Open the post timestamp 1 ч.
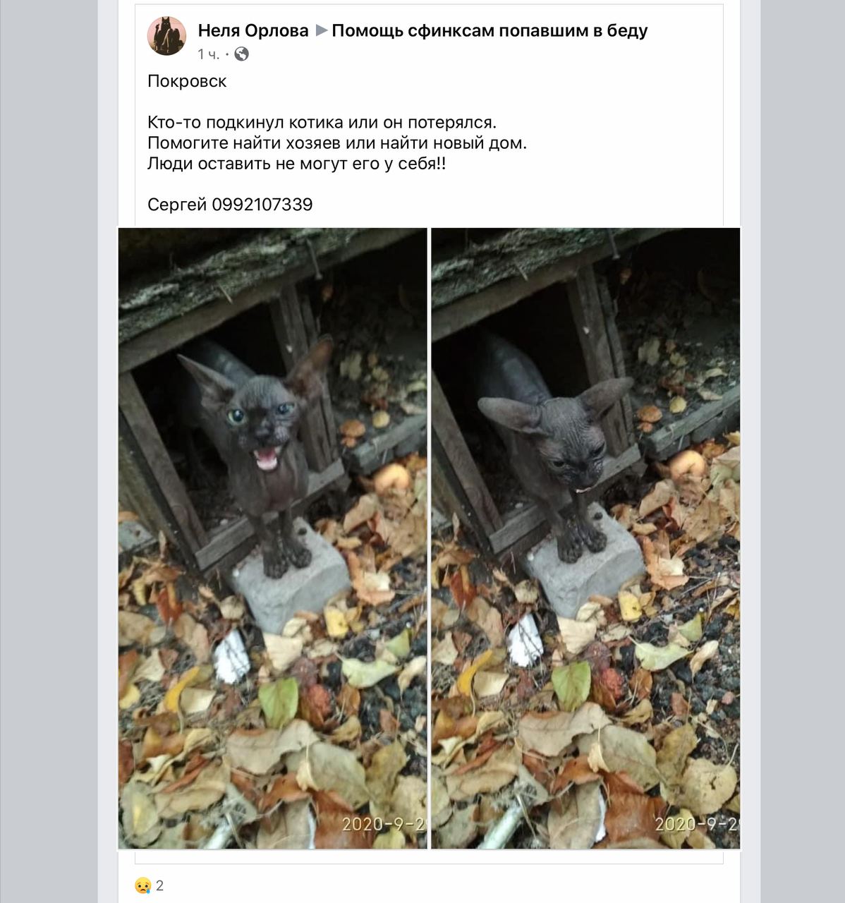The width and height of the screenshot is (845, 903). (x=208, y=54)
